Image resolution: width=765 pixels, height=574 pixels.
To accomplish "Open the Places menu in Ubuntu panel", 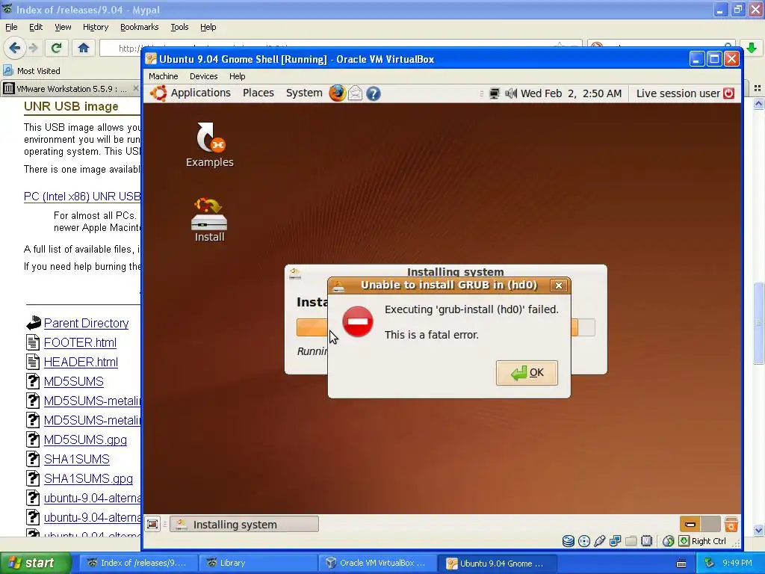I will (258, 93).
